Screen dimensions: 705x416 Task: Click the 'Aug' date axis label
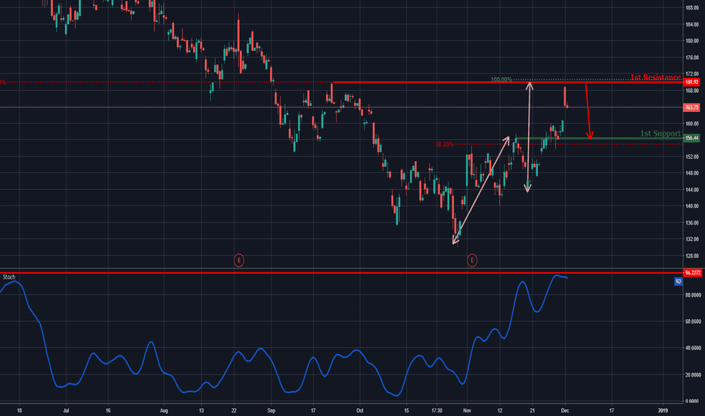pyautogui.click(x=163, y=411)
